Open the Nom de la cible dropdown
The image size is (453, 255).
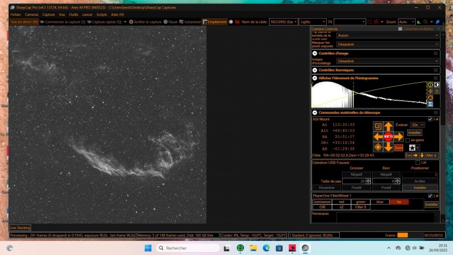pos(284,22)
